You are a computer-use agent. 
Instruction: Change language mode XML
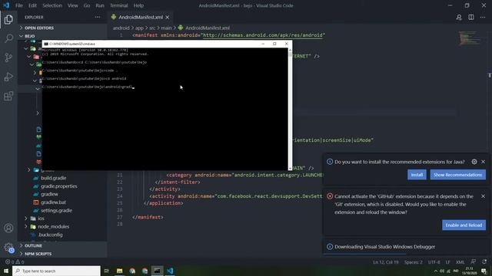click(x=460, y=262)
